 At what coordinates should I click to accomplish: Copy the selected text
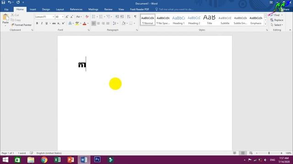[x=16, y=20]
